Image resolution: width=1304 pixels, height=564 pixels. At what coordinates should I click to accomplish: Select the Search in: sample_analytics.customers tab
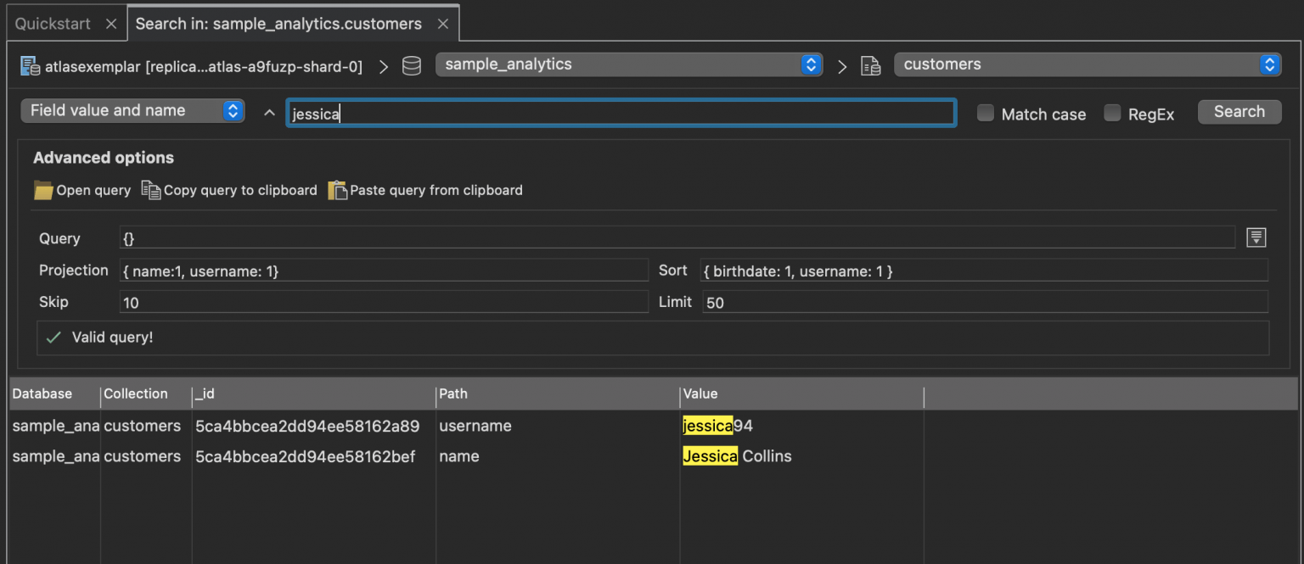[278, 24]
